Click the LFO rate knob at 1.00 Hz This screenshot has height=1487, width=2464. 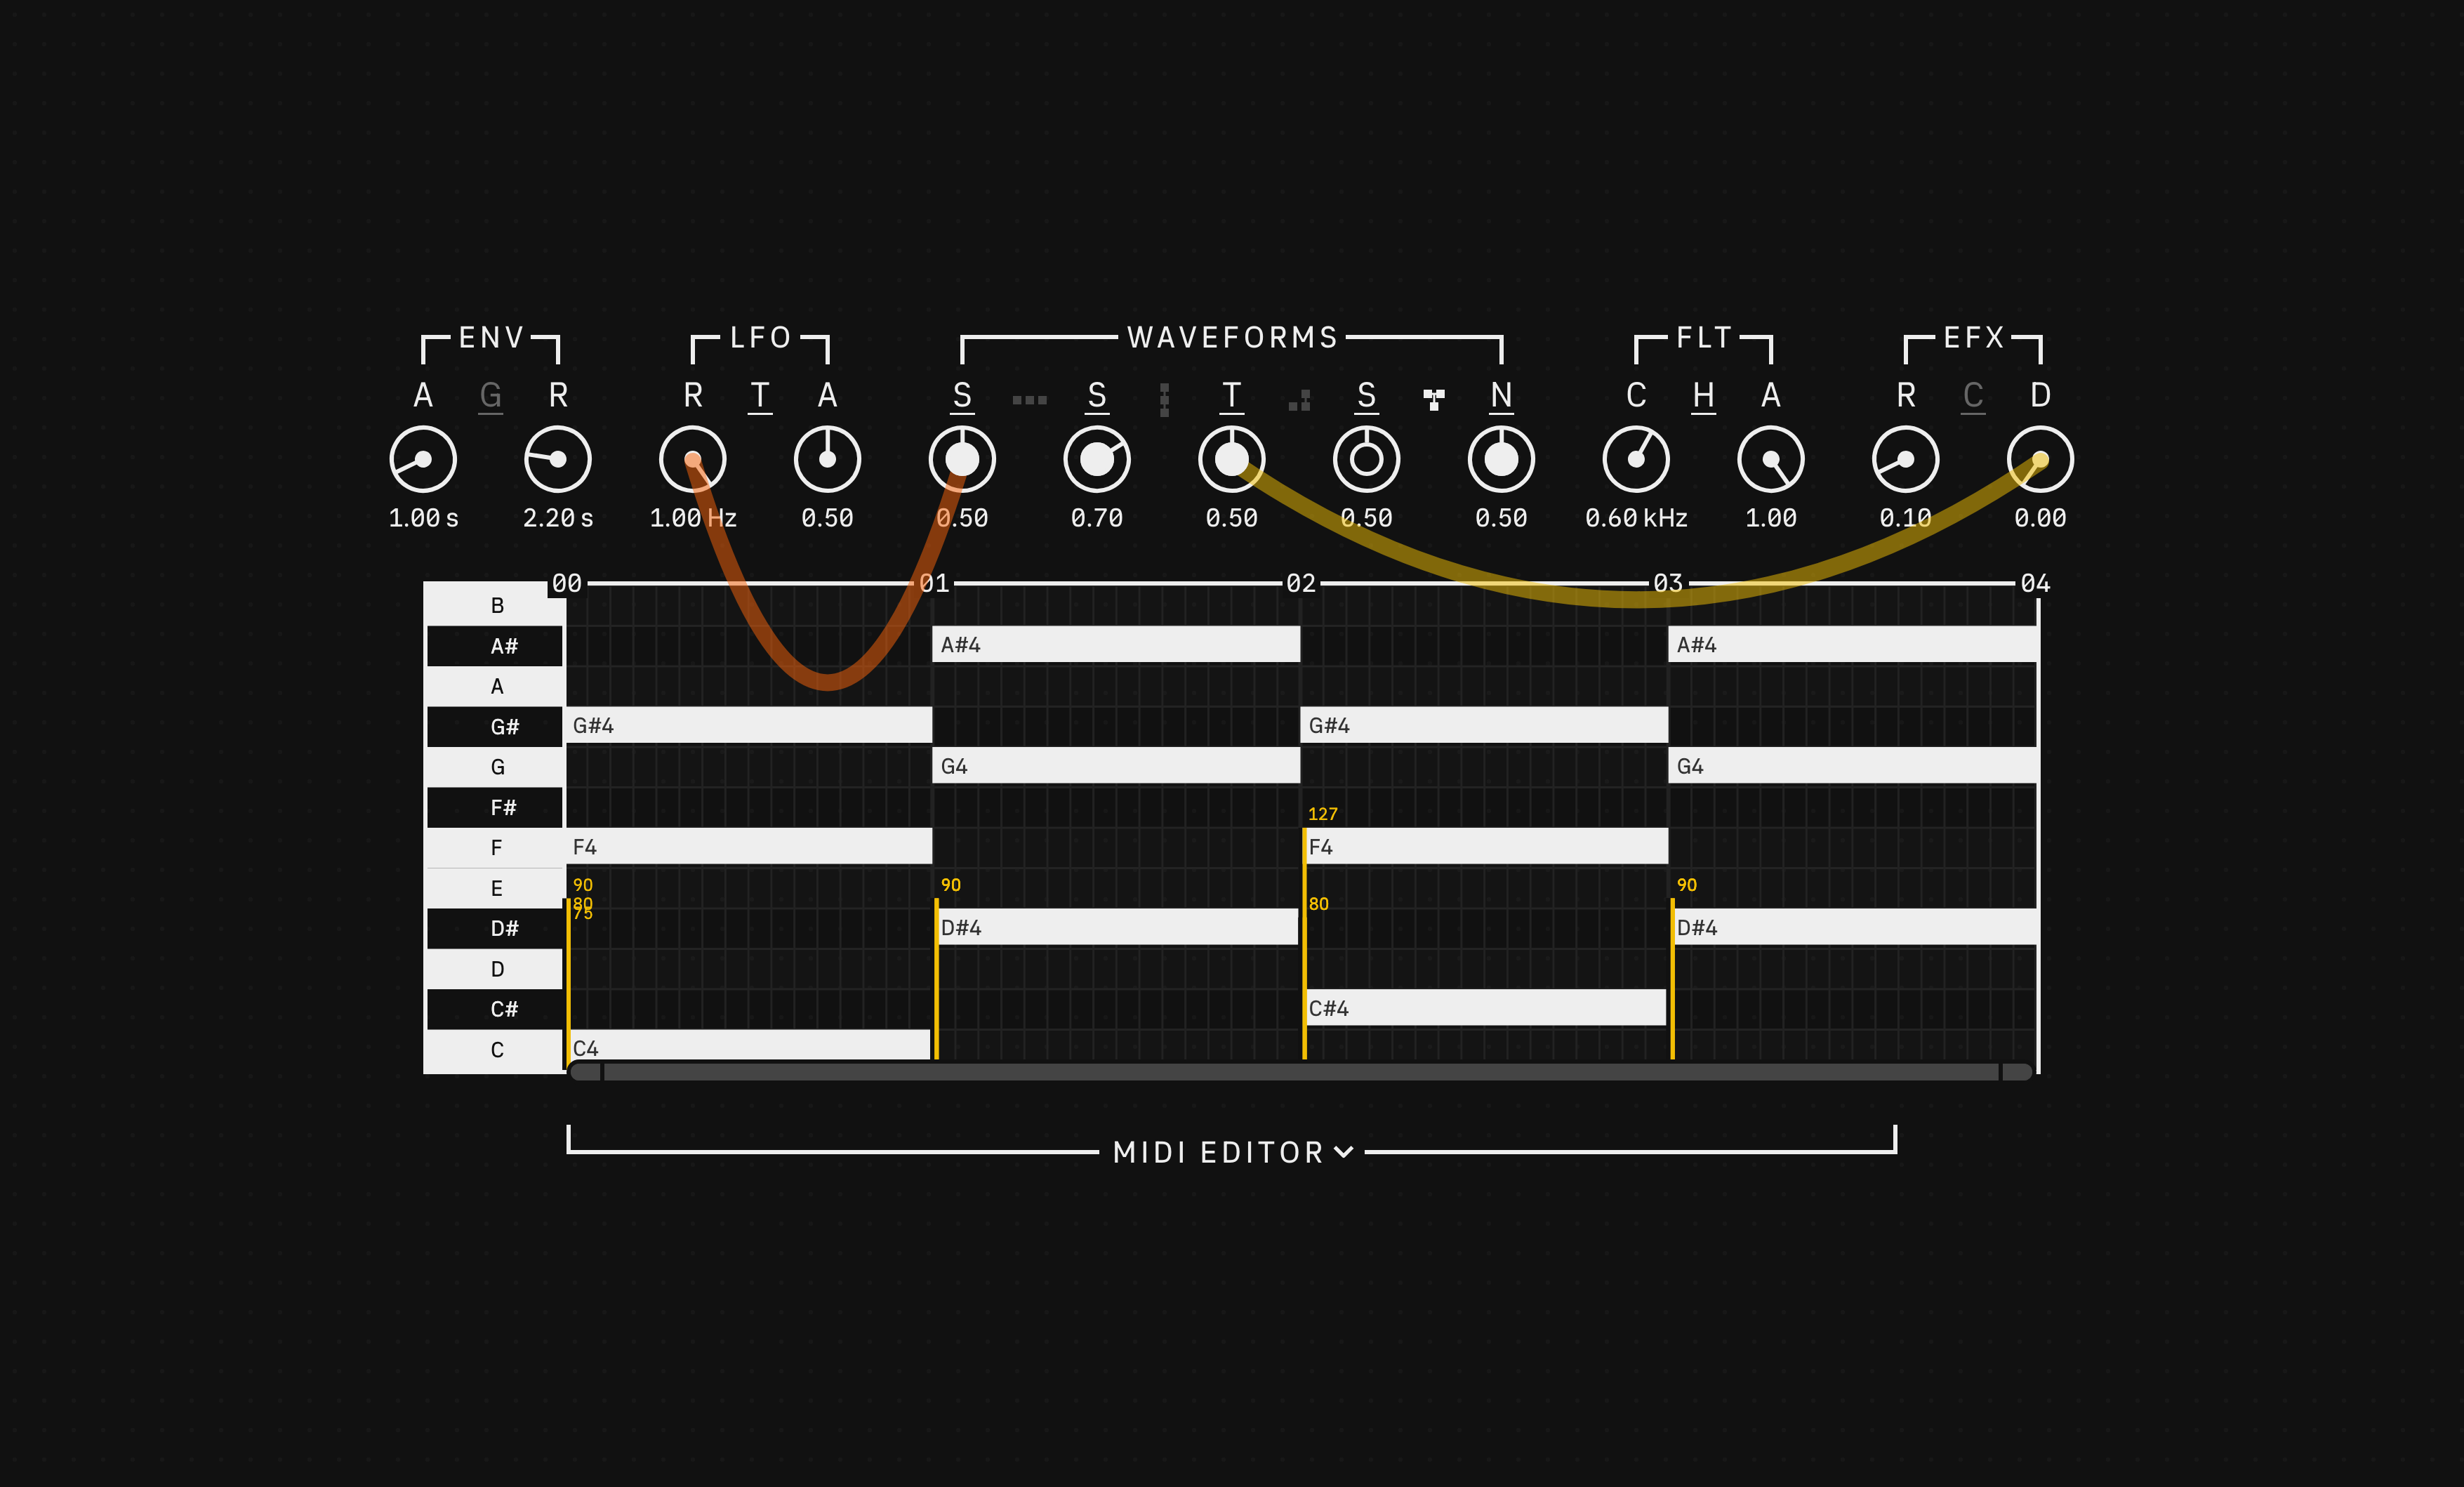(692, 459)
